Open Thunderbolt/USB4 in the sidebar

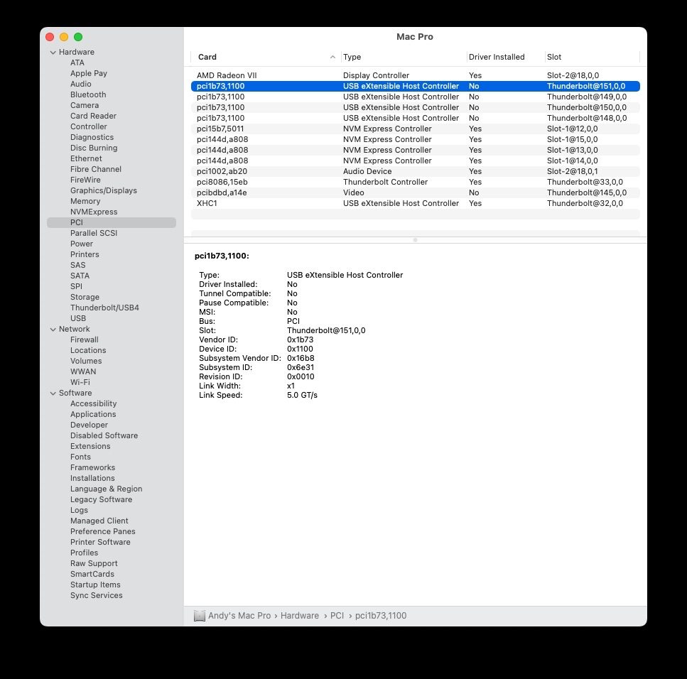coord(104,308)
